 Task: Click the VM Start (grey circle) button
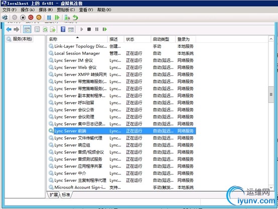pyautogui.click(x=15, y=18)
